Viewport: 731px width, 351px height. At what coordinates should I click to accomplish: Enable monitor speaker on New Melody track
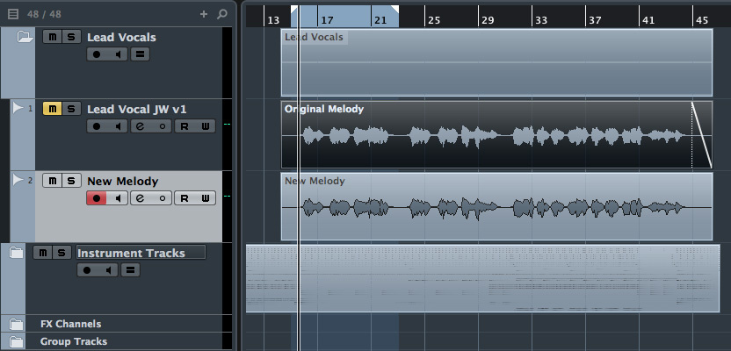pyautogui.click(x=118, y=198)
